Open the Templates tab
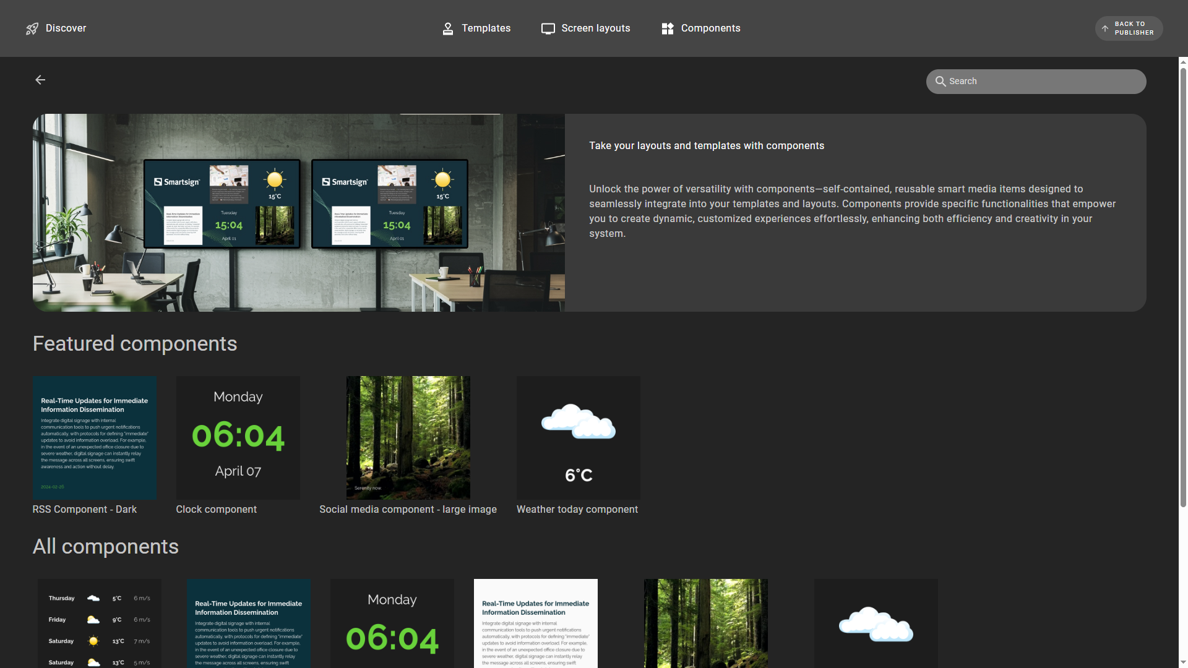The height and width of the screenshot is (668, 1188). click(x=476, y=28)
